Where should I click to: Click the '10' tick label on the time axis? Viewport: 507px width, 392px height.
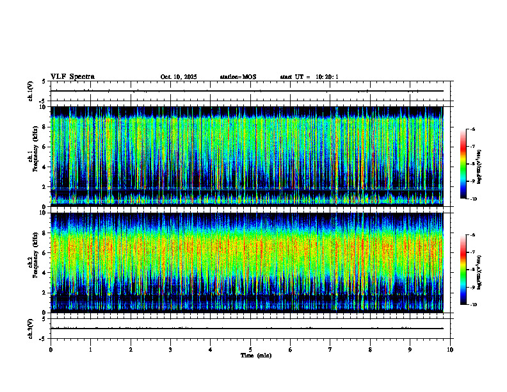click(450, 350)
